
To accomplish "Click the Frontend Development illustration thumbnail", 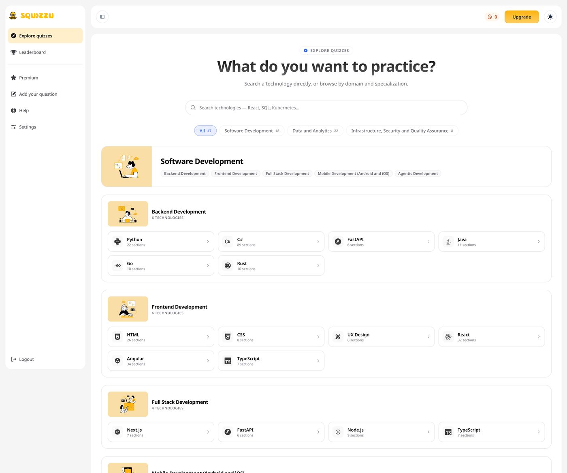I will point(128,309).
